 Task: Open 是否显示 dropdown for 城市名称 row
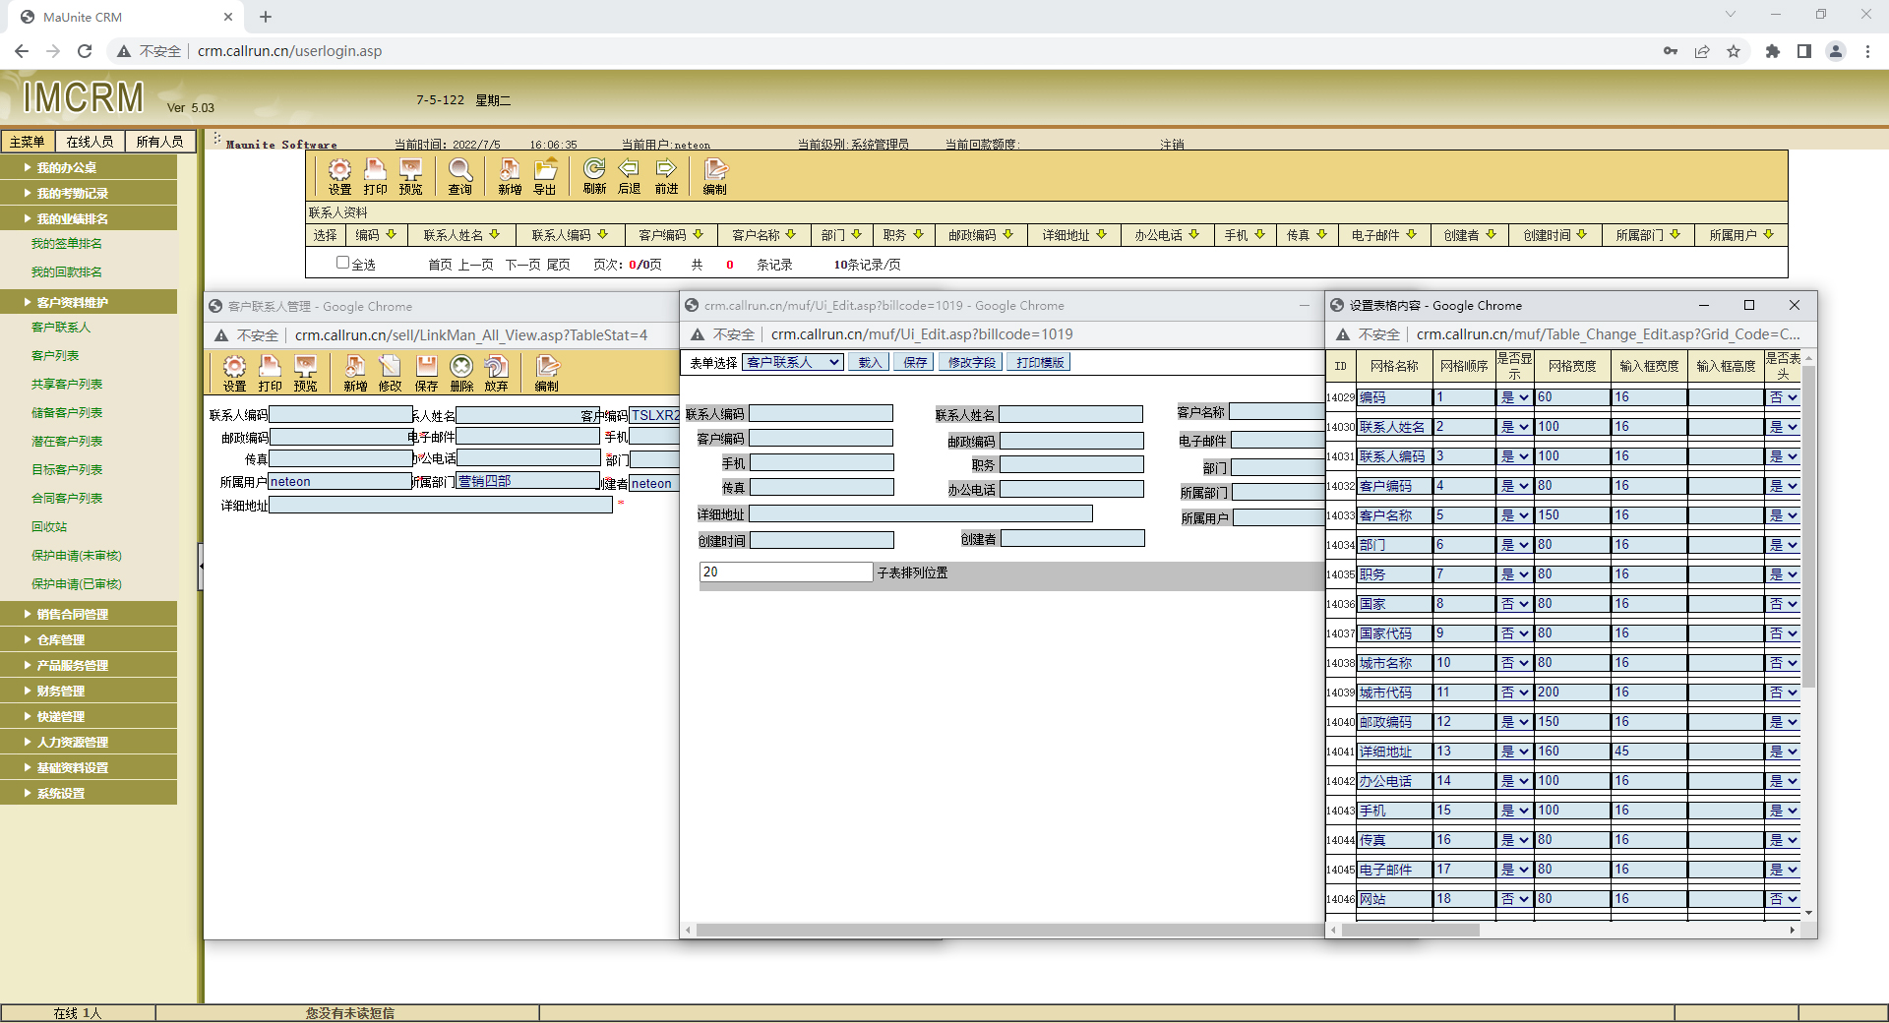coord(1514,663)
